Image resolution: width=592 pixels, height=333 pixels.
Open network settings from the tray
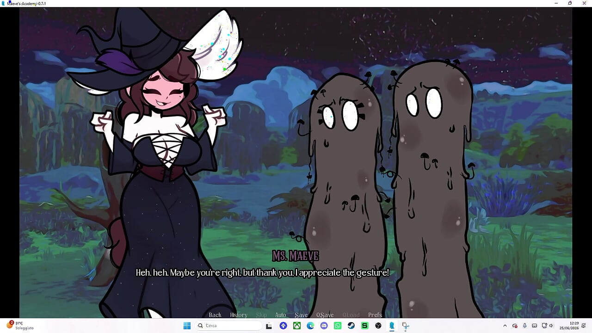543,326
